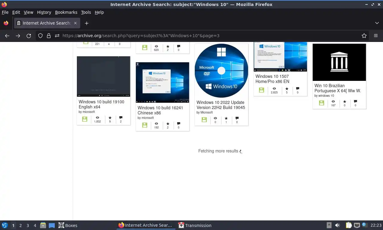Reload the current page
383x230 pixels.
tap(29, 36)
